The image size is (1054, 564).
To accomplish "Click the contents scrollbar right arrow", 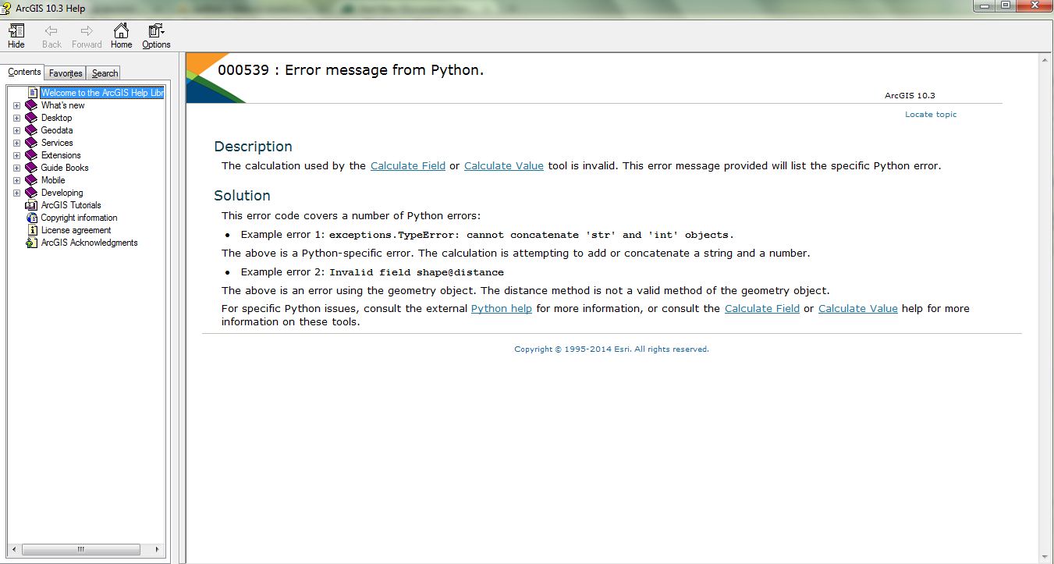I will coord(158,549).
